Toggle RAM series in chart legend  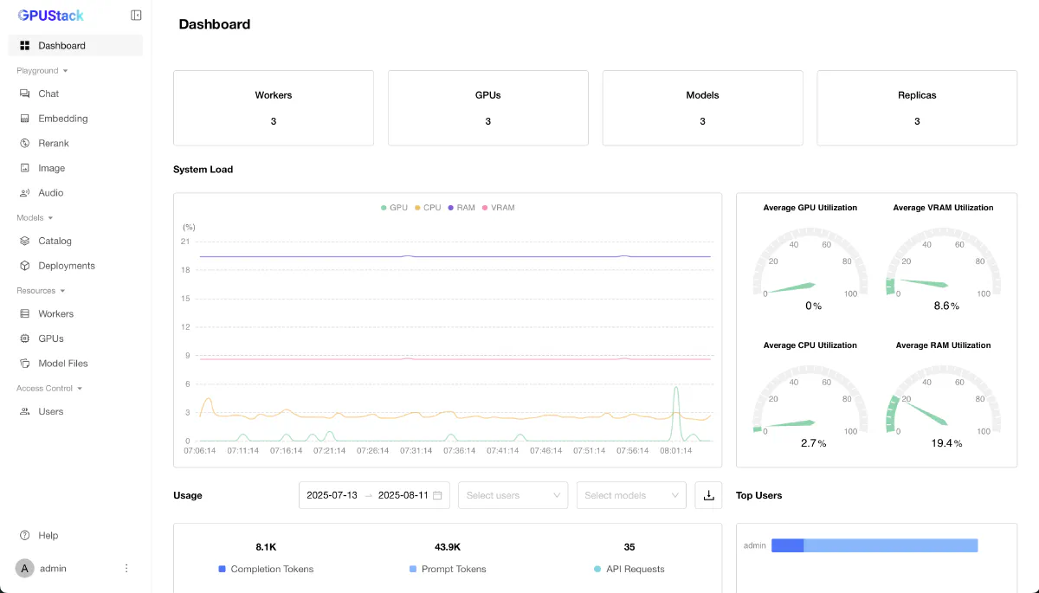point(461,208)
